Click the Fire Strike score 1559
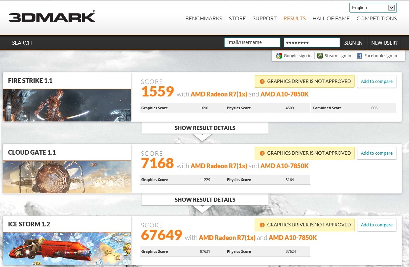409x267 pixels. pos(158,91)
